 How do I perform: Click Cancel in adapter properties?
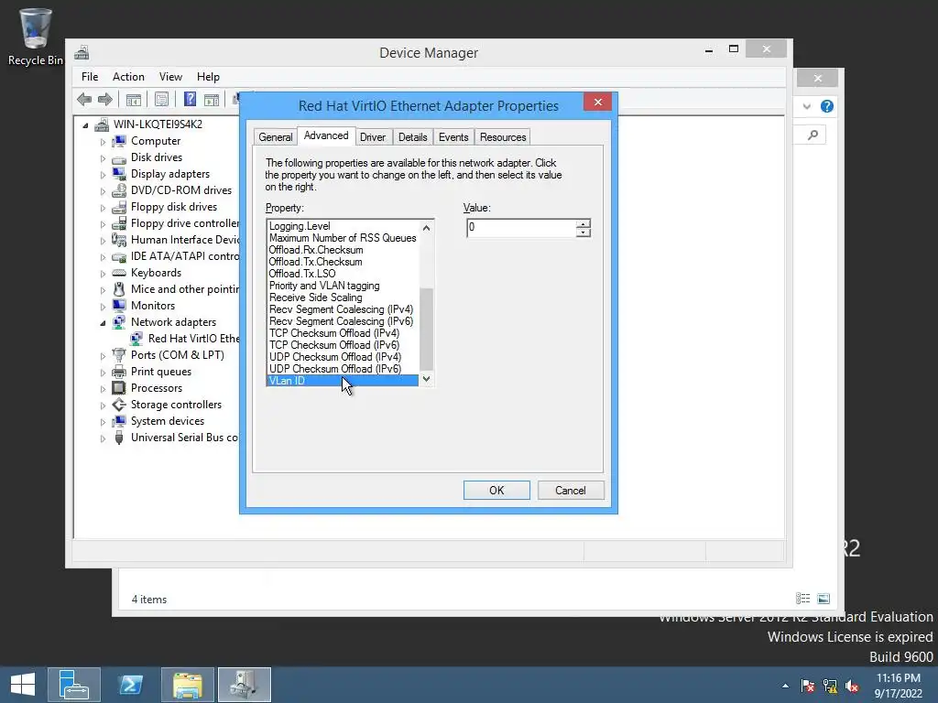(571, 491)
